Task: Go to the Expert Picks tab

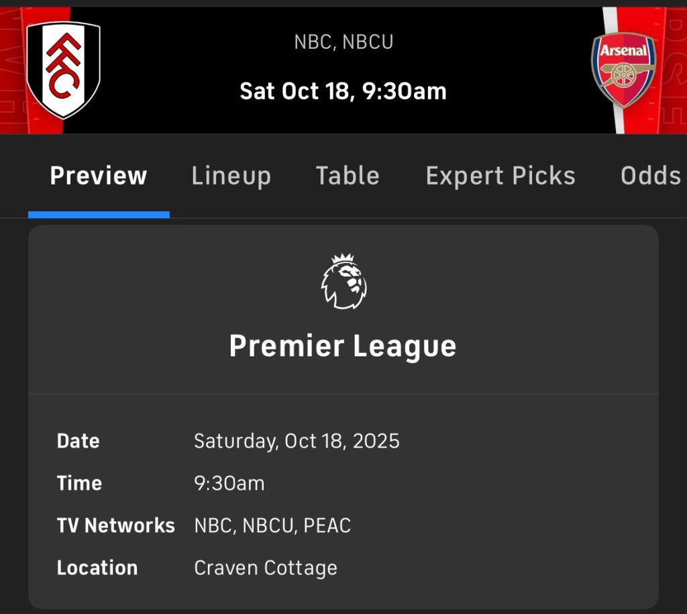Action: point(500,176)
